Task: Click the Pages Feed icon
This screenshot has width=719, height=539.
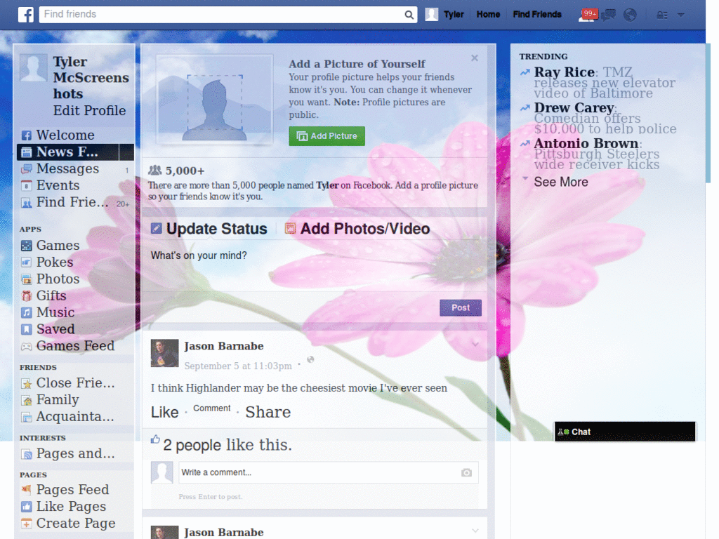Action: pyautogui.click(x=27, y=490)
